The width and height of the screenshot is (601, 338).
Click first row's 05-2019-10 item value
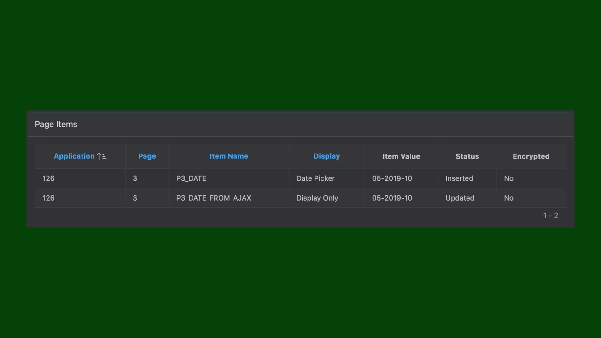click(x=392, y=178)
